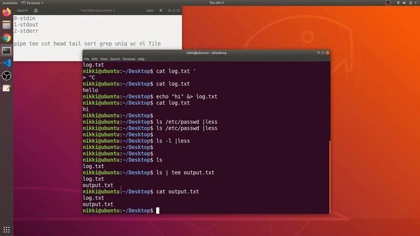
Task: Click the text editor title 'Untitled Document 1'
Action: (98, 10)
